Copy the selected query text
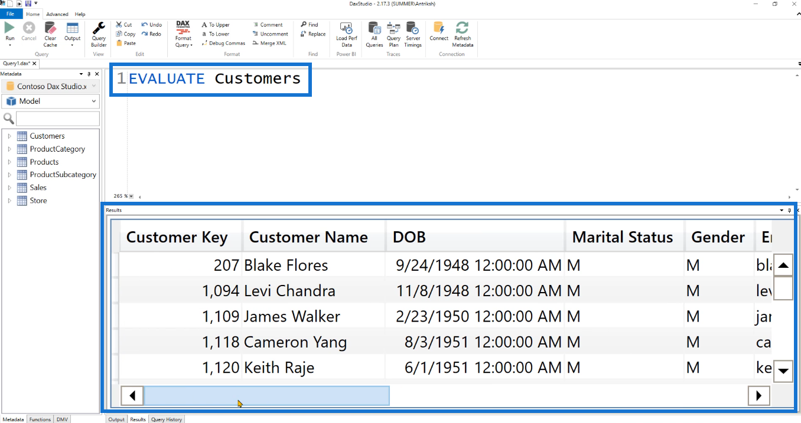 click(126, 34)
